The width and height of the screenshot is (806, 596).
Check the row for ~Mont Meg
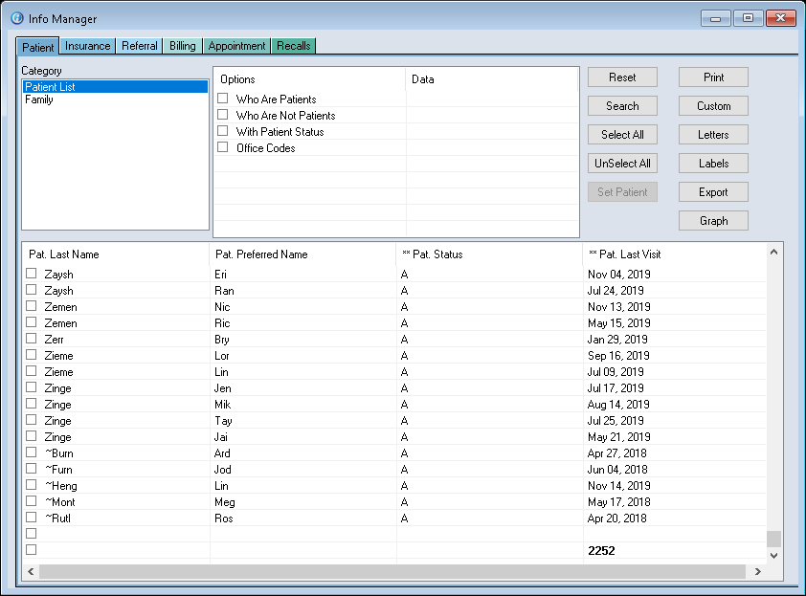click(32, 501)
